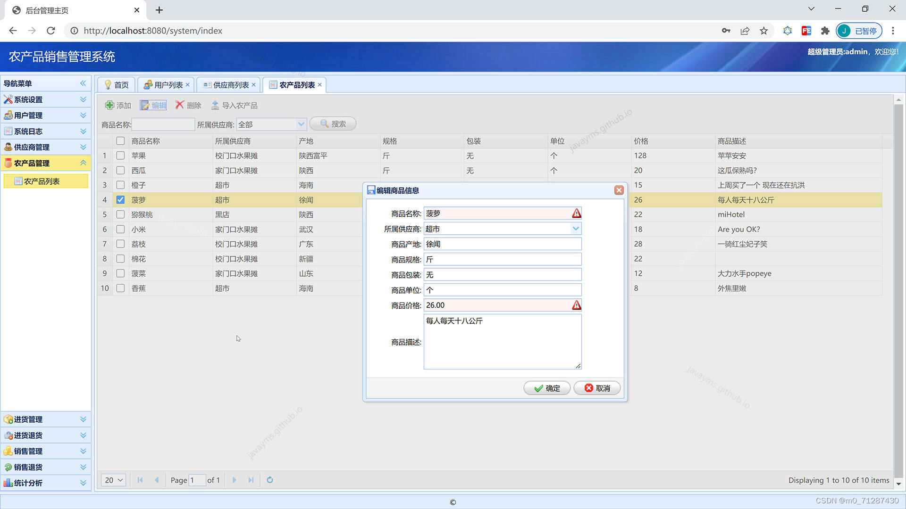The image size is (906, 509).
Task: Open the page size dropdown
Action: coord(114,480)
